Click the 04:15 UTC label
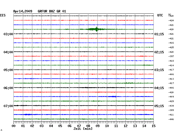 click(159, 88)
